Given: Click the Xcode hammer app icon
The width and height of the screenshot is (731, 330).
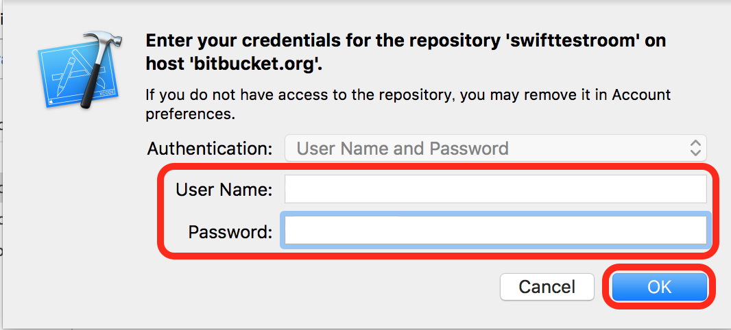Looking at the screenshot, I should 77,71.
